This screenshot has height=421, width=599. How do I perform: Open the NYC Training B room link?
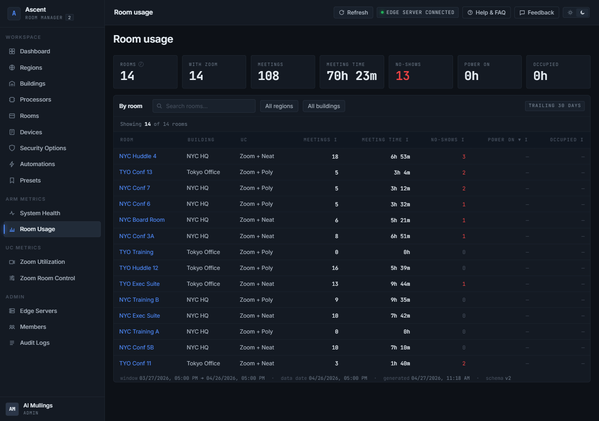(x=139, y=300)
